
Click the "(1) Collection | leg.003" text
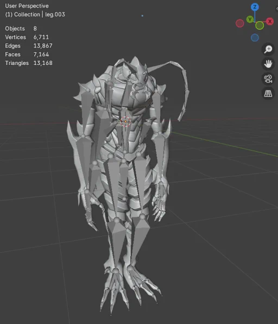click(x=35, y=15)
